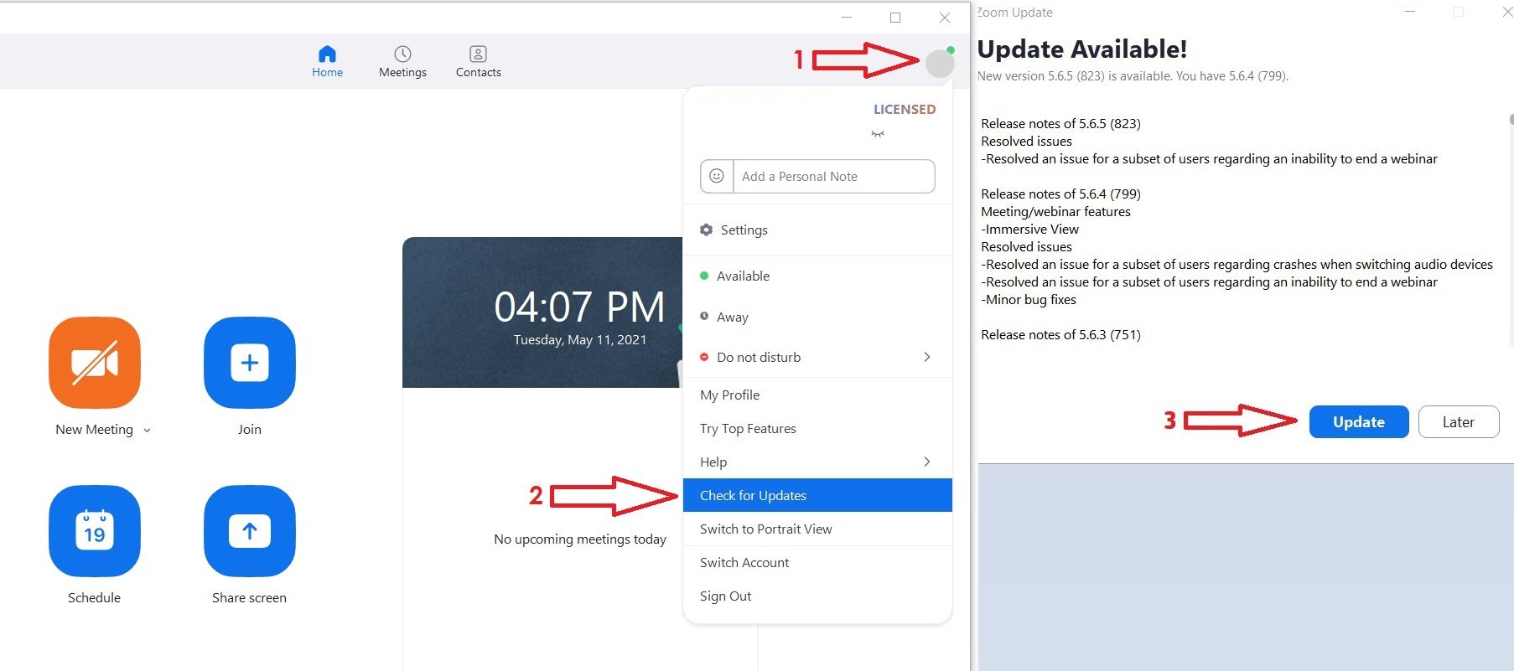
Task: Choose Sign Out from the menu
Action: point(725,596)
